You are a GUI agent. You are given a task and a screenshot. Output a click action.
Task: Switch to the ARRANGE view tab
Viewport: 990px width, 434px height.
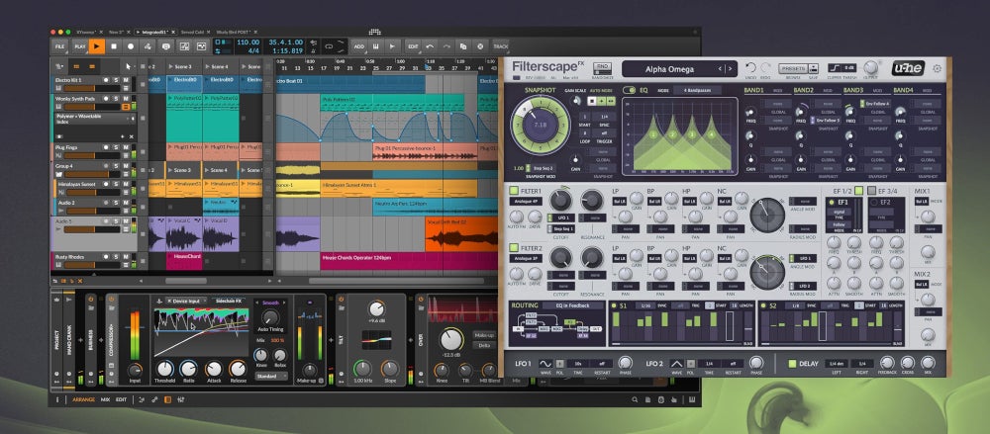click(83, 399)
